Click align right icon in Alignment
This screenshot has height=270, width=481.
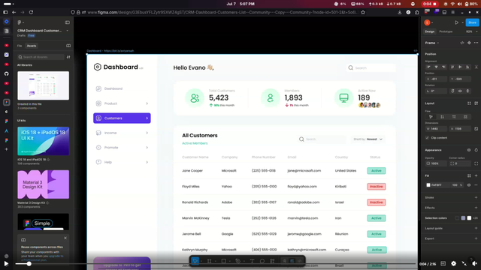coord(443,67)
